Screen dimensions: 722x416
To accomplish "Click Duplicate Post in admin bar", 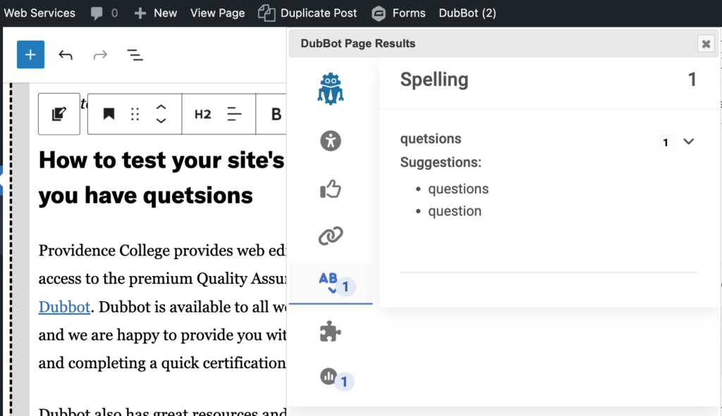I will [307, 13].
